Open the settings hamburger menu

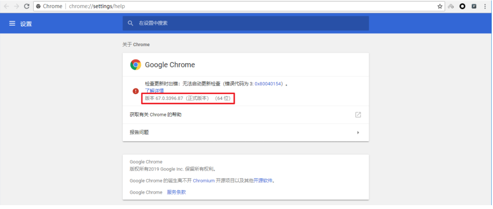pos(12,23)
